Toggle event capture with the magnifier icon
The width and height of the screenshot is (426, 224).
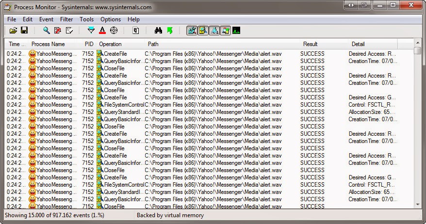(x=47, y=31)
